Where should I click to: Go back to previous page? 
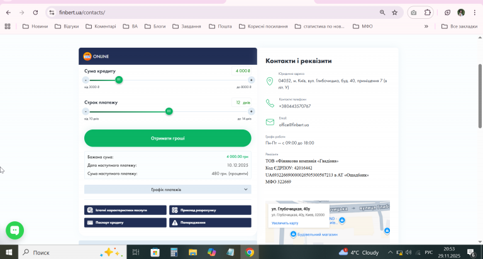click(8, 13)
